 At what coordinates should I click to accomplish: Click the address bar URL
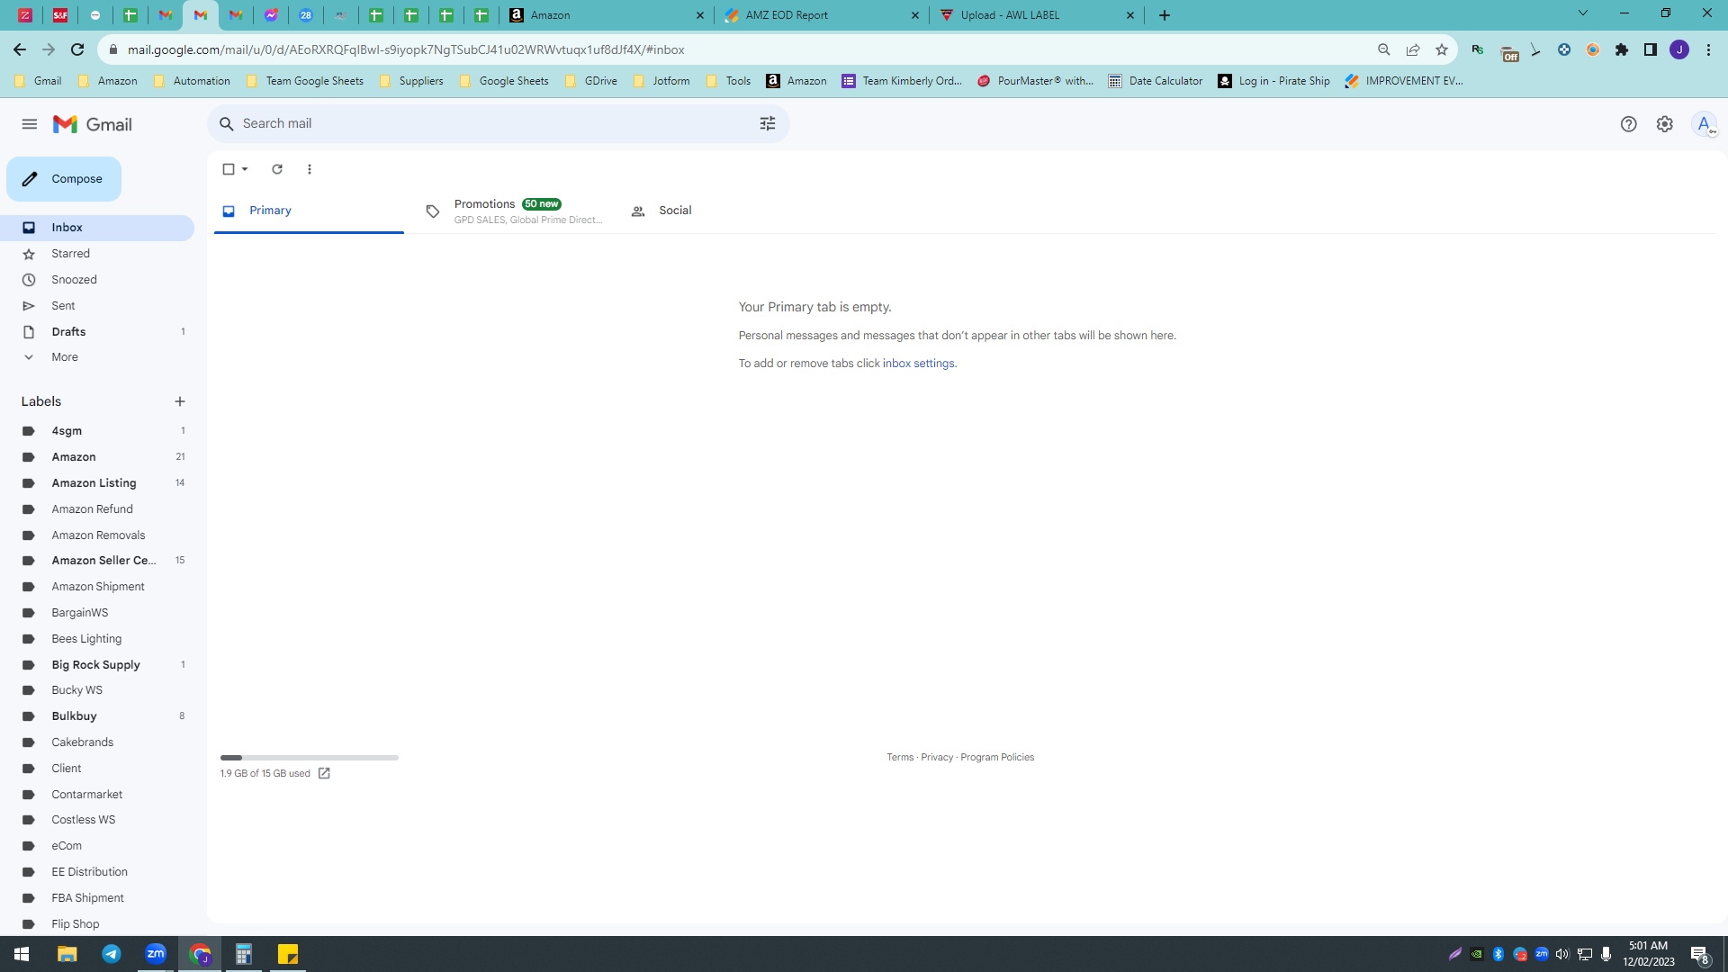[x=406, y=49]
